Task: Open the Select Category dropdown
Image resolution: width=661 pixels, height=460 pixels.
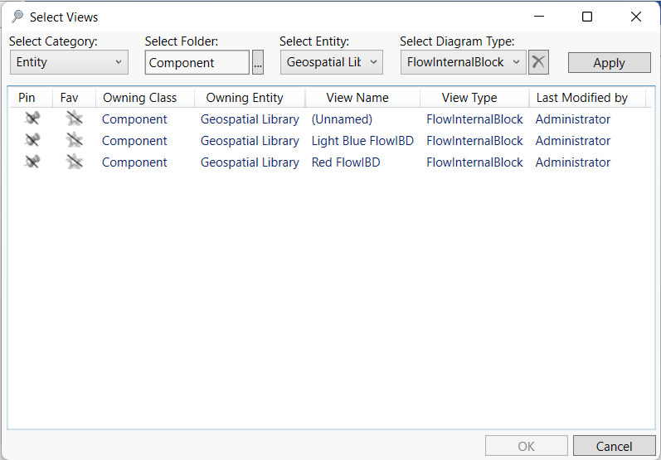Action: click(x=69, y=62)
